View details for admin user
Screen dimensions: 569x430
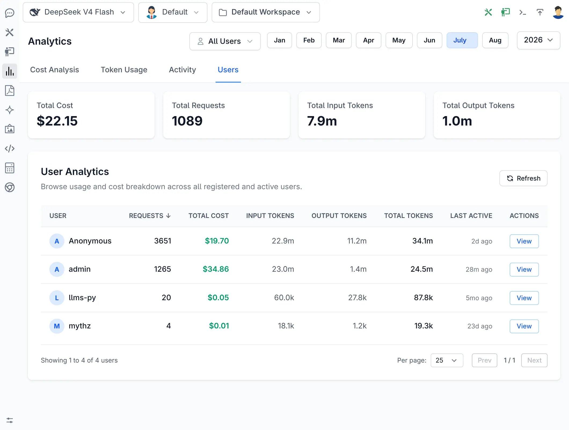[x=524, y=269]
